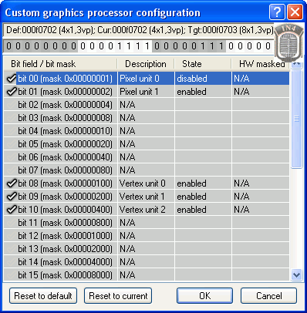Viewport: 307px width, 313px height.
Task: Toggle checkmark for bit 10 Vertex unit 2
Action: (x=12, y=210)
